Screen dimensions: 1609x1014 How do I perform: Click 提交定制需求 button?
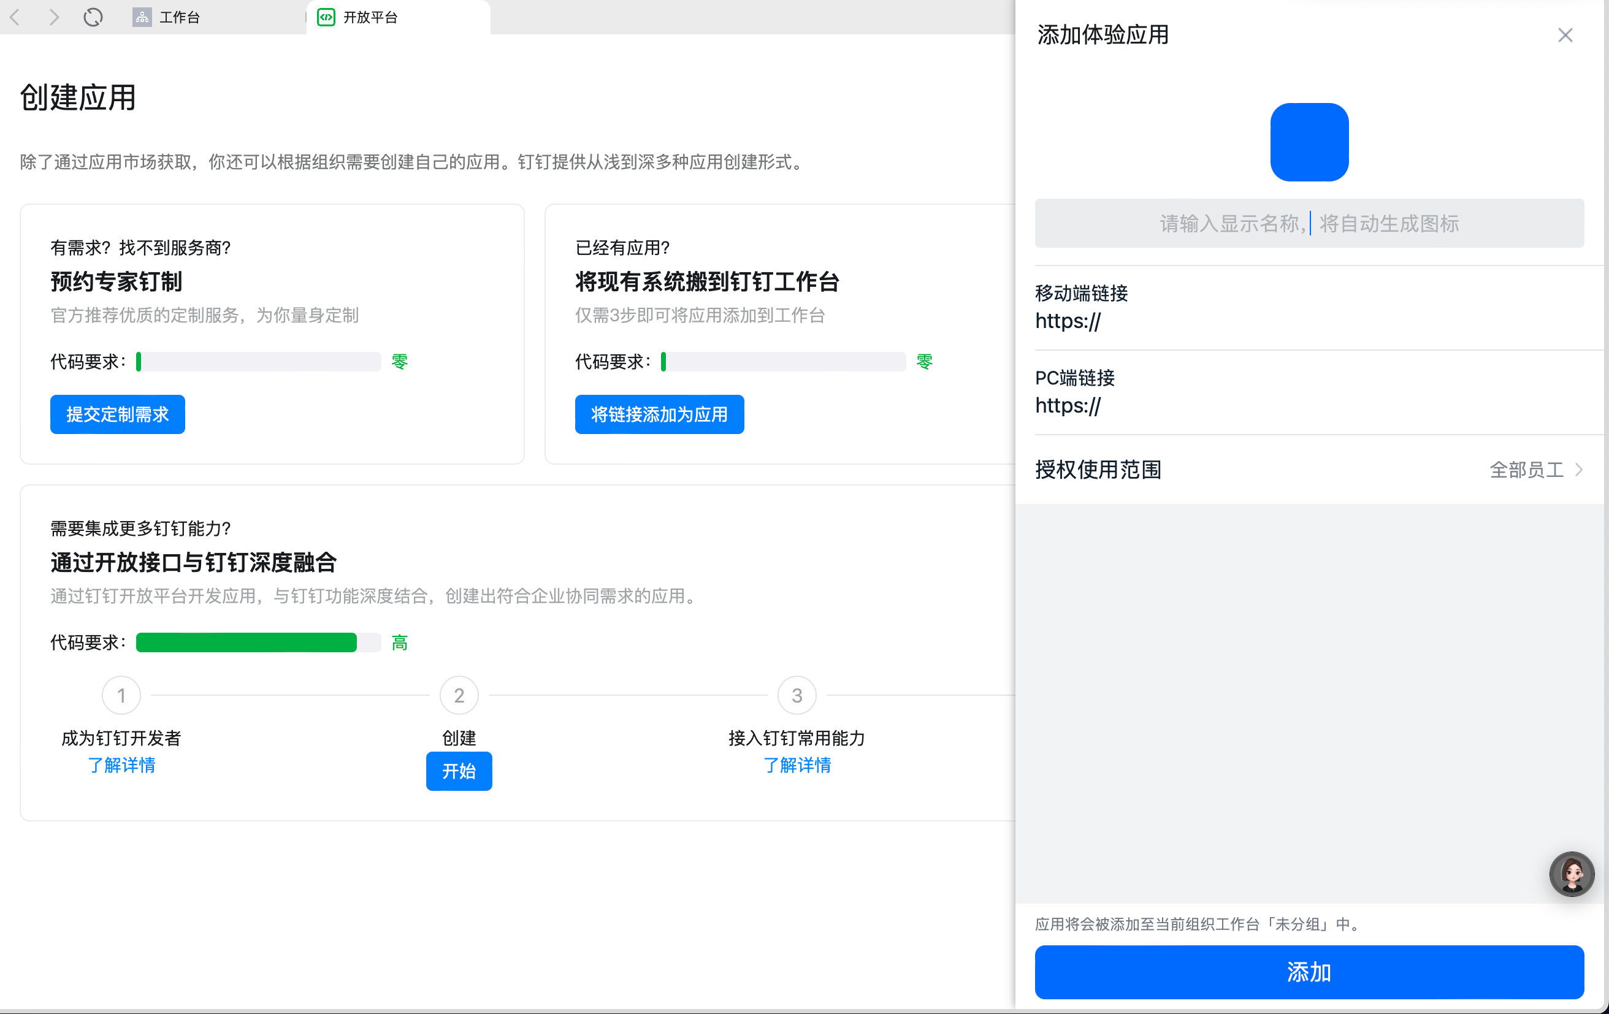118,414
